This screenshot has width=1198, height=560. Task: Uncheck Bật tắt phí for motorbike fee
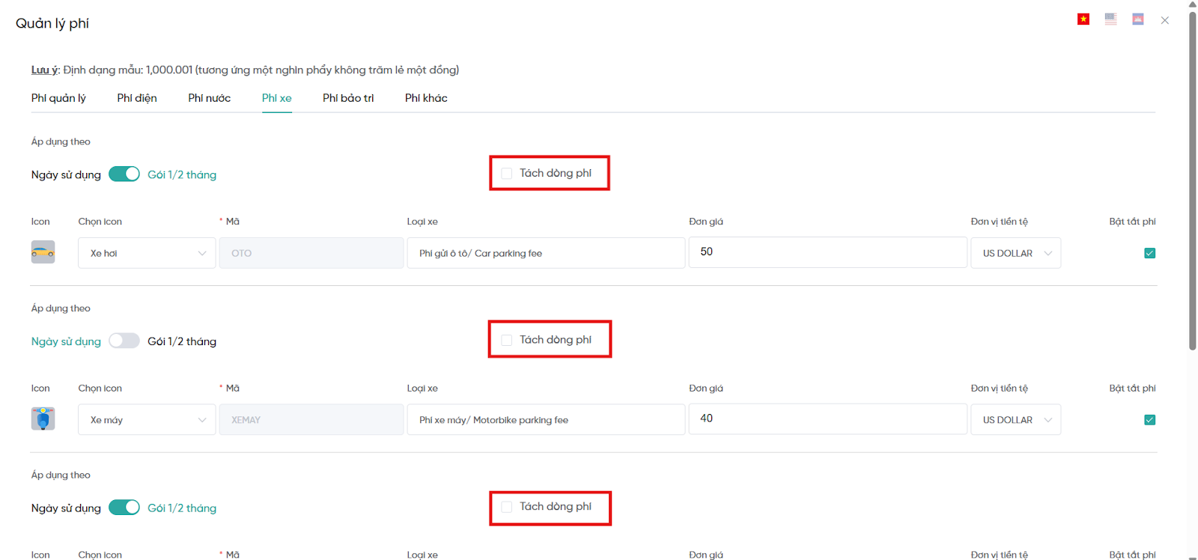point(1149,420)
